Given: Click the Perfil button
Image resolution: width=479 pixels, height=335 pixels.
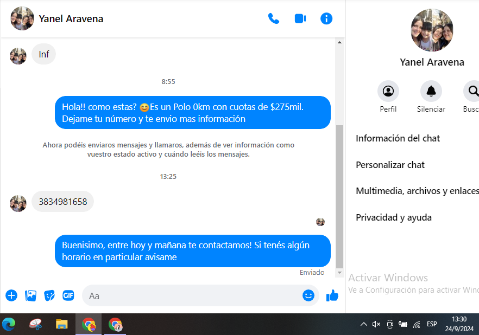Looking at the screenshot, I should (388, 91).
